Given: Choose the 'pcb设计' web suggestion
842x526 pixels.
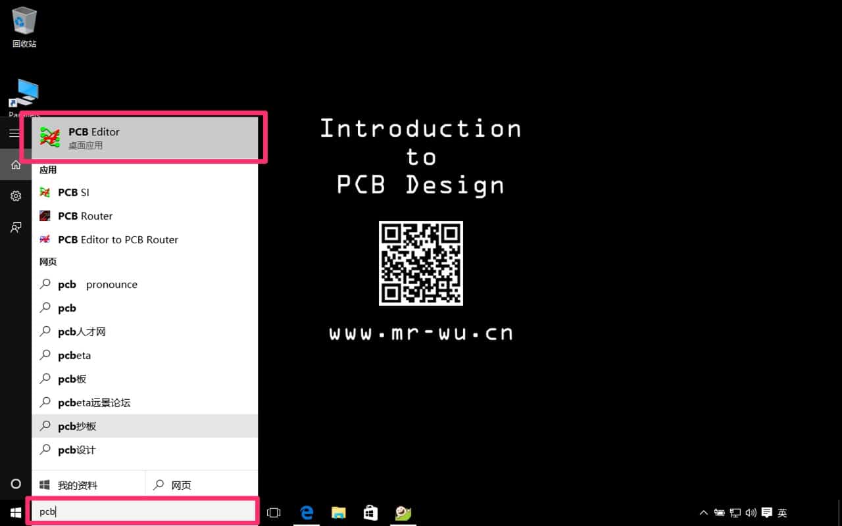Looking at the screenshot, I should pyautogui.click(x=145, y=450).
